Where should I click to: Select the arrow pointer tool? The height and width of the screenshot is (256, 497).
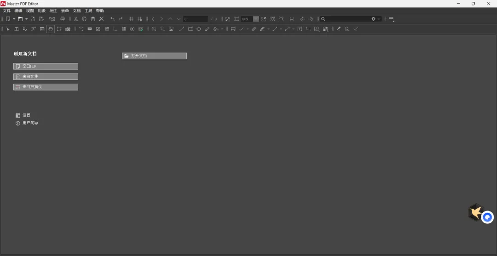(x=8, y=29)
